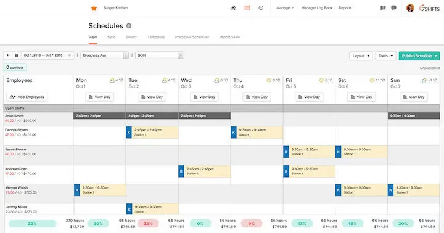
Task: Click the red 22% labor pill
Action: [148, 224]
